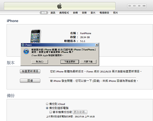Open the 摘要 summary tab
Image resolution: width=153 pixels, height=121 pixels.
44,13
